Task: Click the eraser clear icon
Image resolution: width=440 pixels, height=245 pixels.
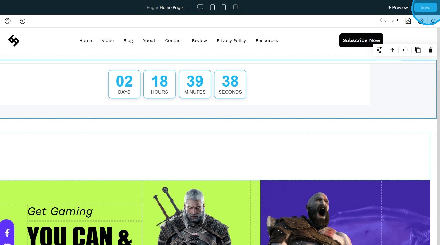Action: coord(421,21)
